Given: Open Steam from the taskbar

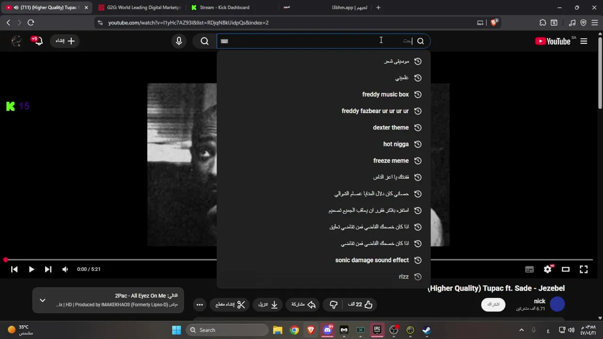Looking at the screenshot, I should click(426, 330).
